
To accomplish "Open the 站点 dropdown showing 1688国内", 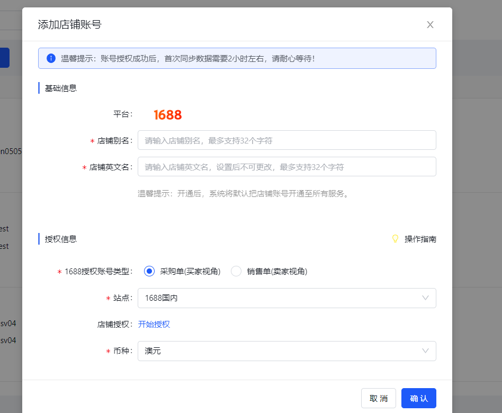I will coord(287,298).
